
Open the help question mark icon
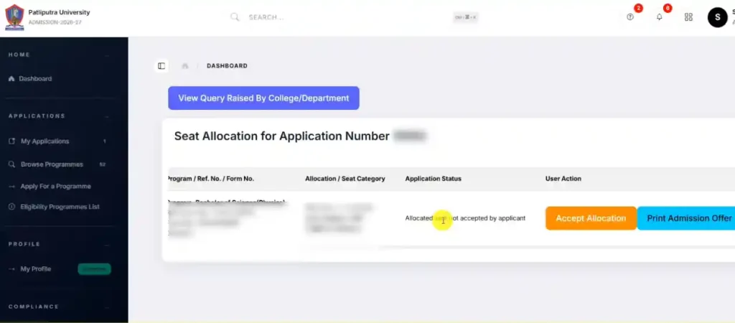point(630,17)
